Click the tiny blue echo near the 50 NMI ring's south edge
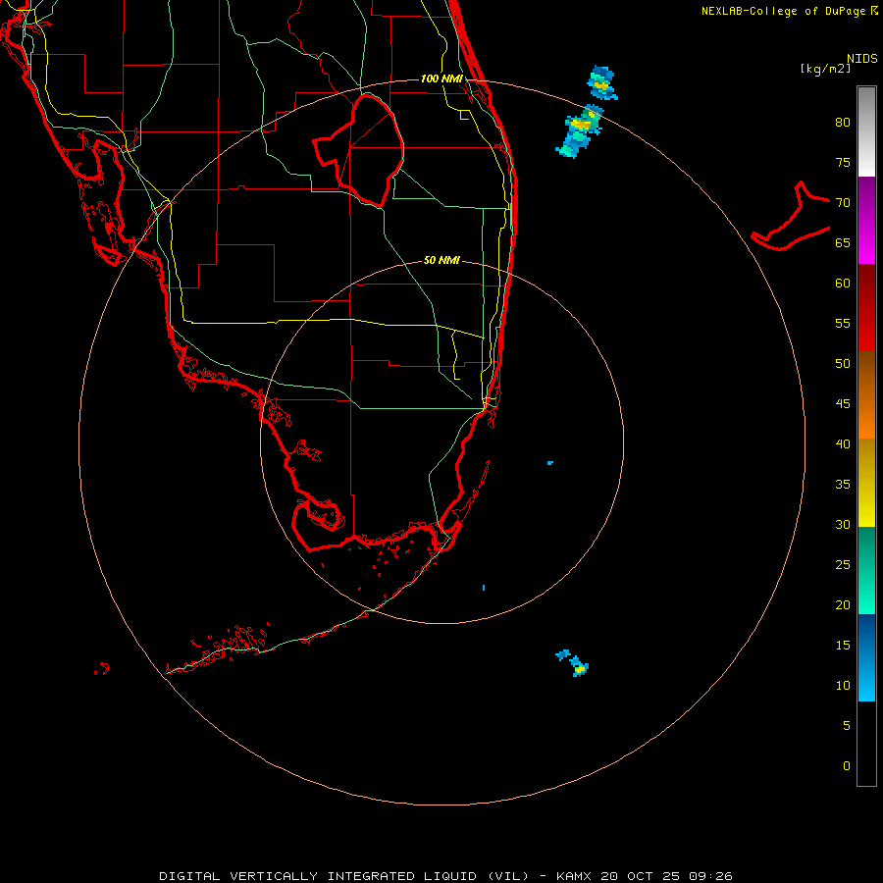This screenshot has width=883, height=883. tap(484, 588)
